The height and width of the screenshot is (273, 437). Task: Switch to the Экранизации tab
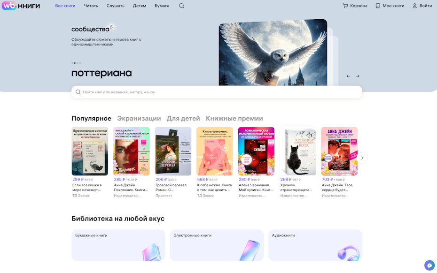tap(140, 118)
